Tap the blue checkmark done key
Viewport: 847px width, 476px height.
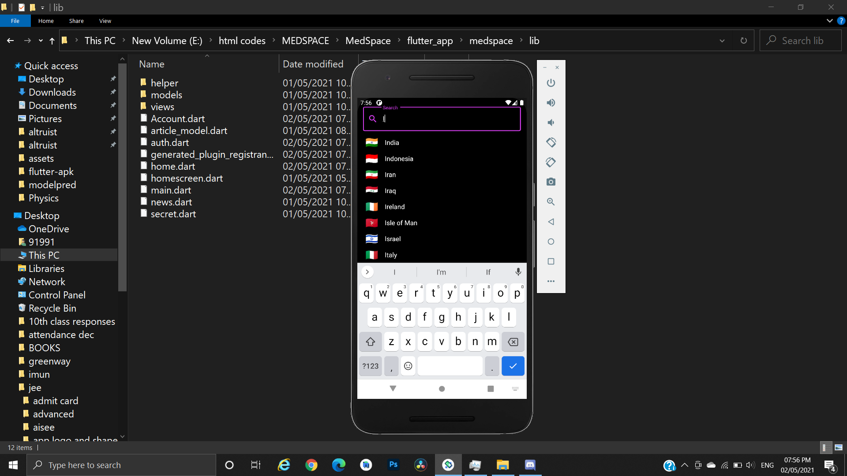(513, 366)
